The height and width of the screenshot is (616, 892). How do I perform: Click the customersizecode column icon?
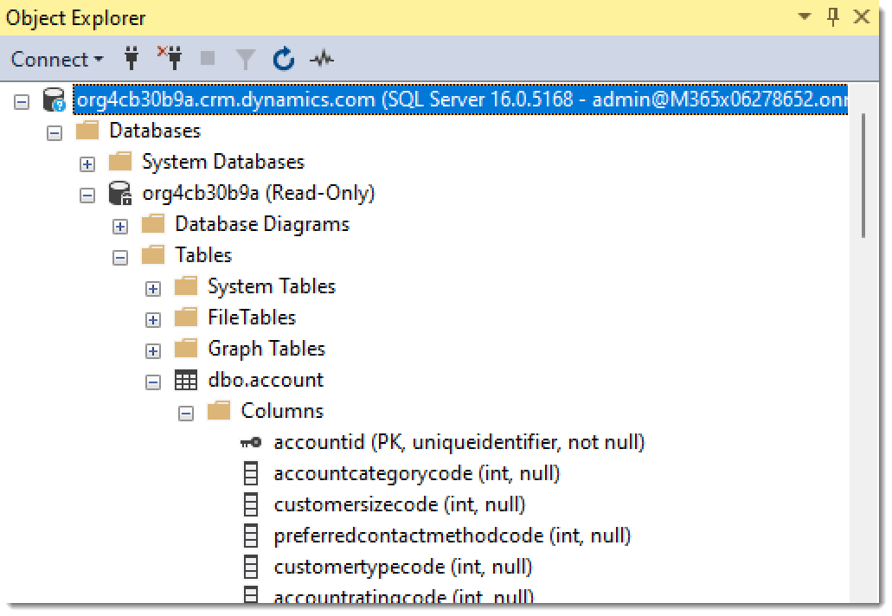pos(251,504)
